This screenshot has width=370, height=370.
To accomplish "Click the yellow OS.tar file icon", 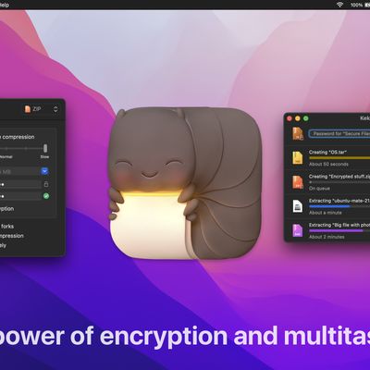I will [298, 157].
